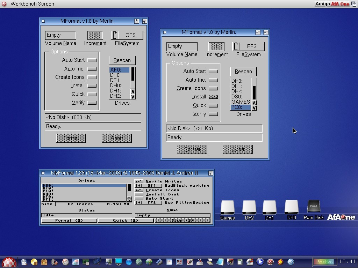Image resolution: width=358 pixels, height=268 pixels.
Task: Open the Games drive icon
Action: tap(227, 208)
